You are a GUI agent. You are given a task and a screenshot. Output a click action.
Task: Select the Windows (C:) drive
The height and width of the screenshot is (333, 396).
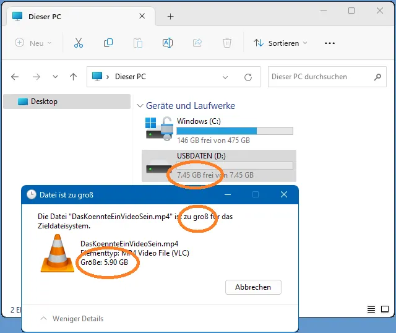[x=219, y=130]
